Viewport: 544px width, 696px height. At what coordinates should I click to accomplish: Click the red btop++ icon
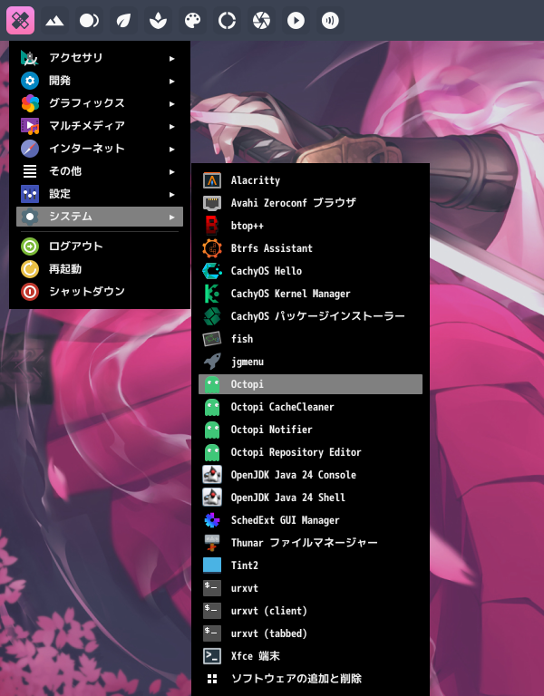coord(212,226)
